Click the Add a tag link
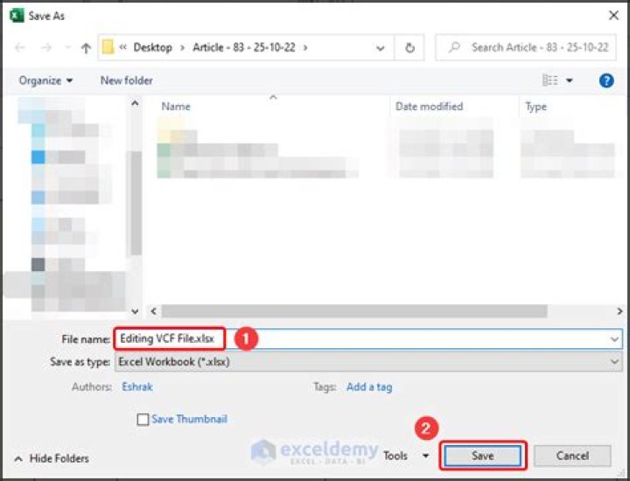 [368, 387]
